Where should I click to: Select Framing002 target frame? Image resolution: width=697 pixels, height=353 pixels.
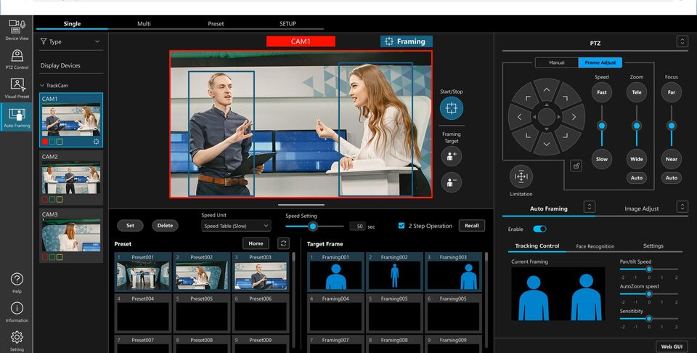[x=394, y=272]
